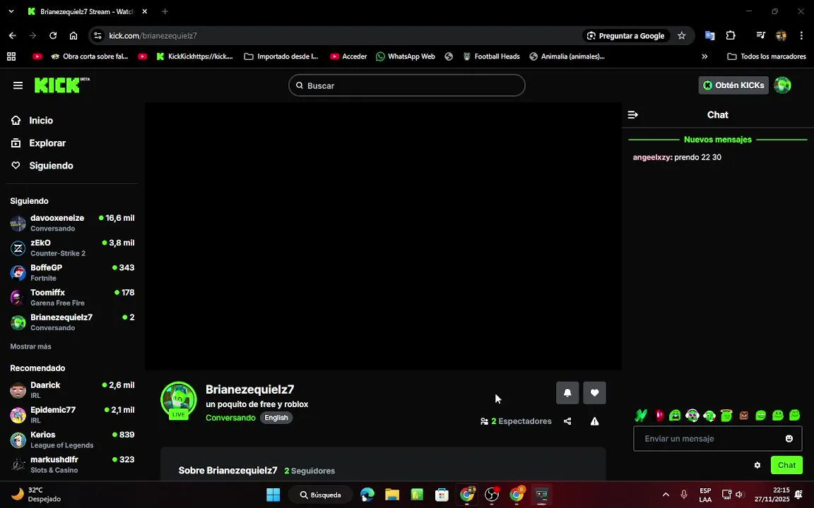The image size is (814, 508).
Task: Focus the Buscar search field
Action: (x=406, y=85)
